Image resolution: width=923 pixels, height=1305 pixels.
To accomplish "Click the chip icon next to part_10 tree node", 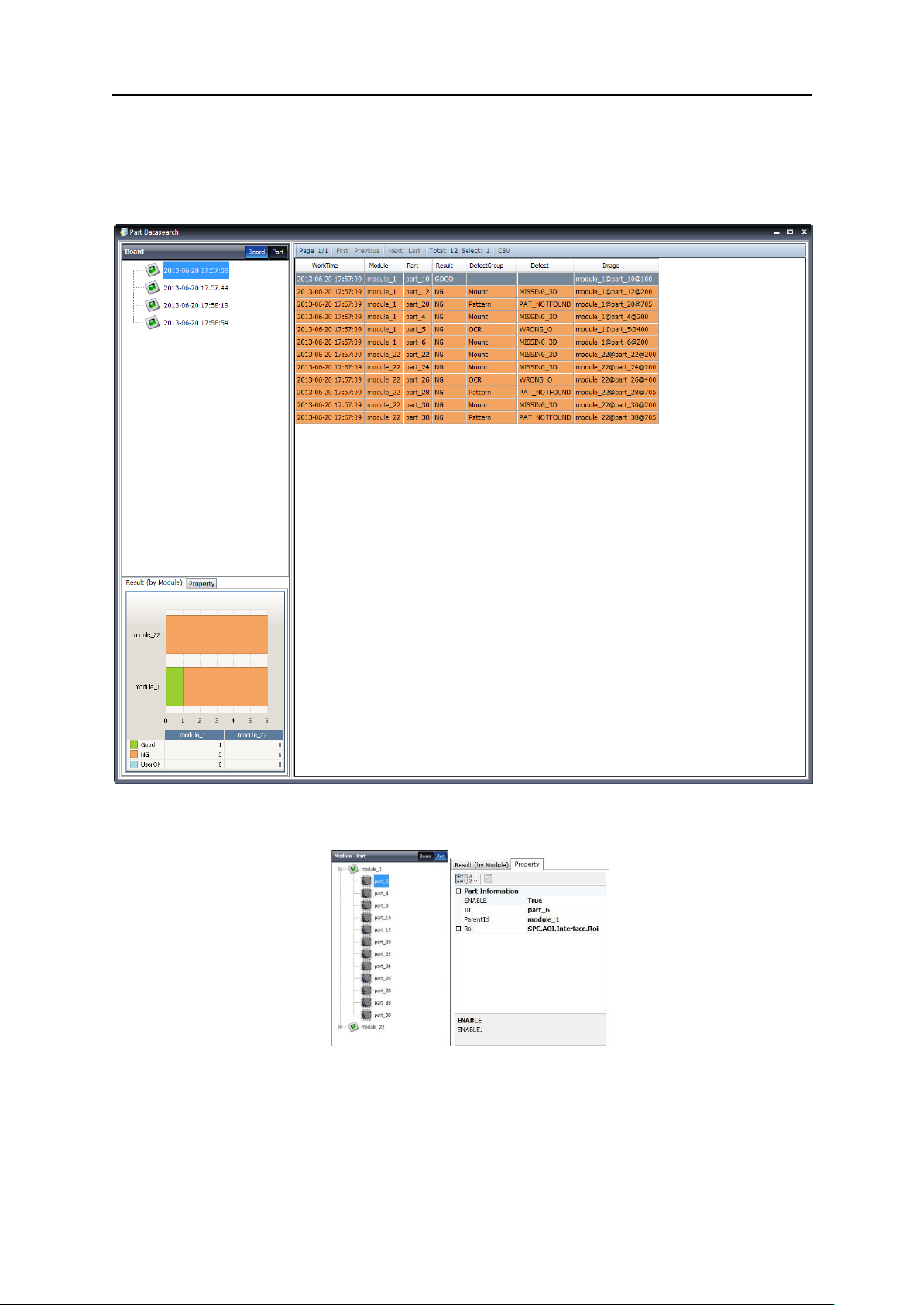I will coord(367,918).
